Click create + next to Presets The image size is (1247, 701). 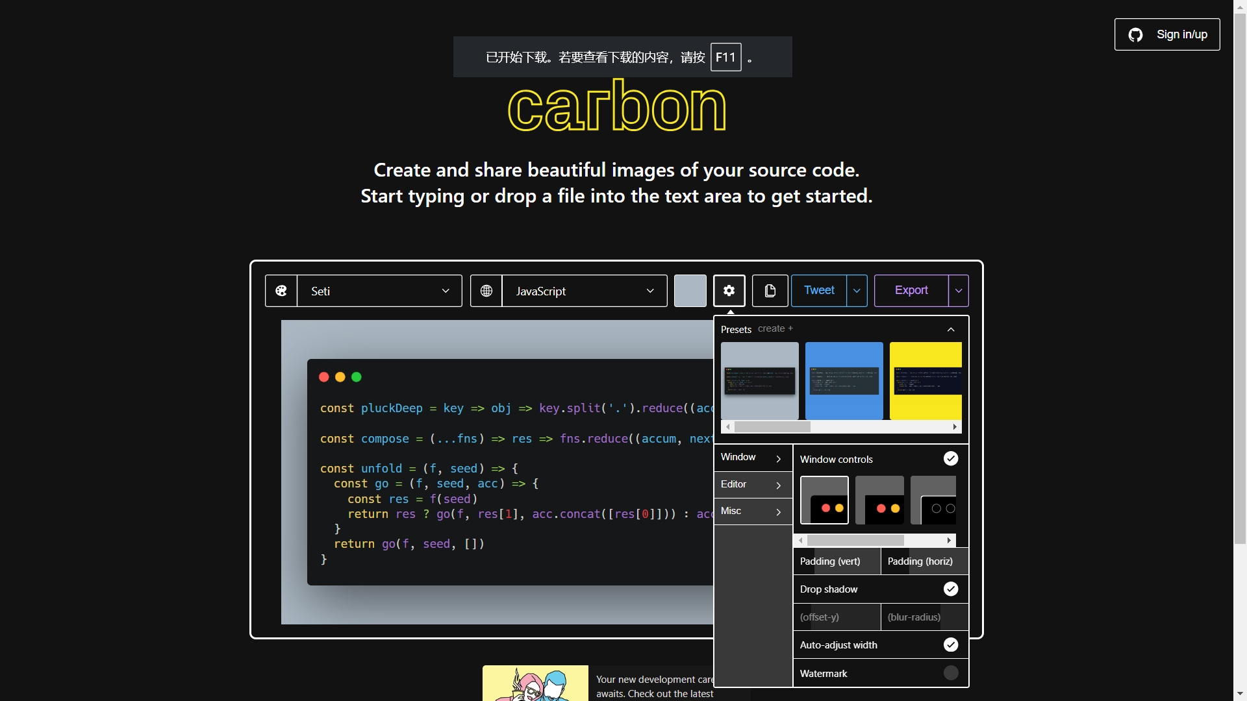(x=775, y=328)
